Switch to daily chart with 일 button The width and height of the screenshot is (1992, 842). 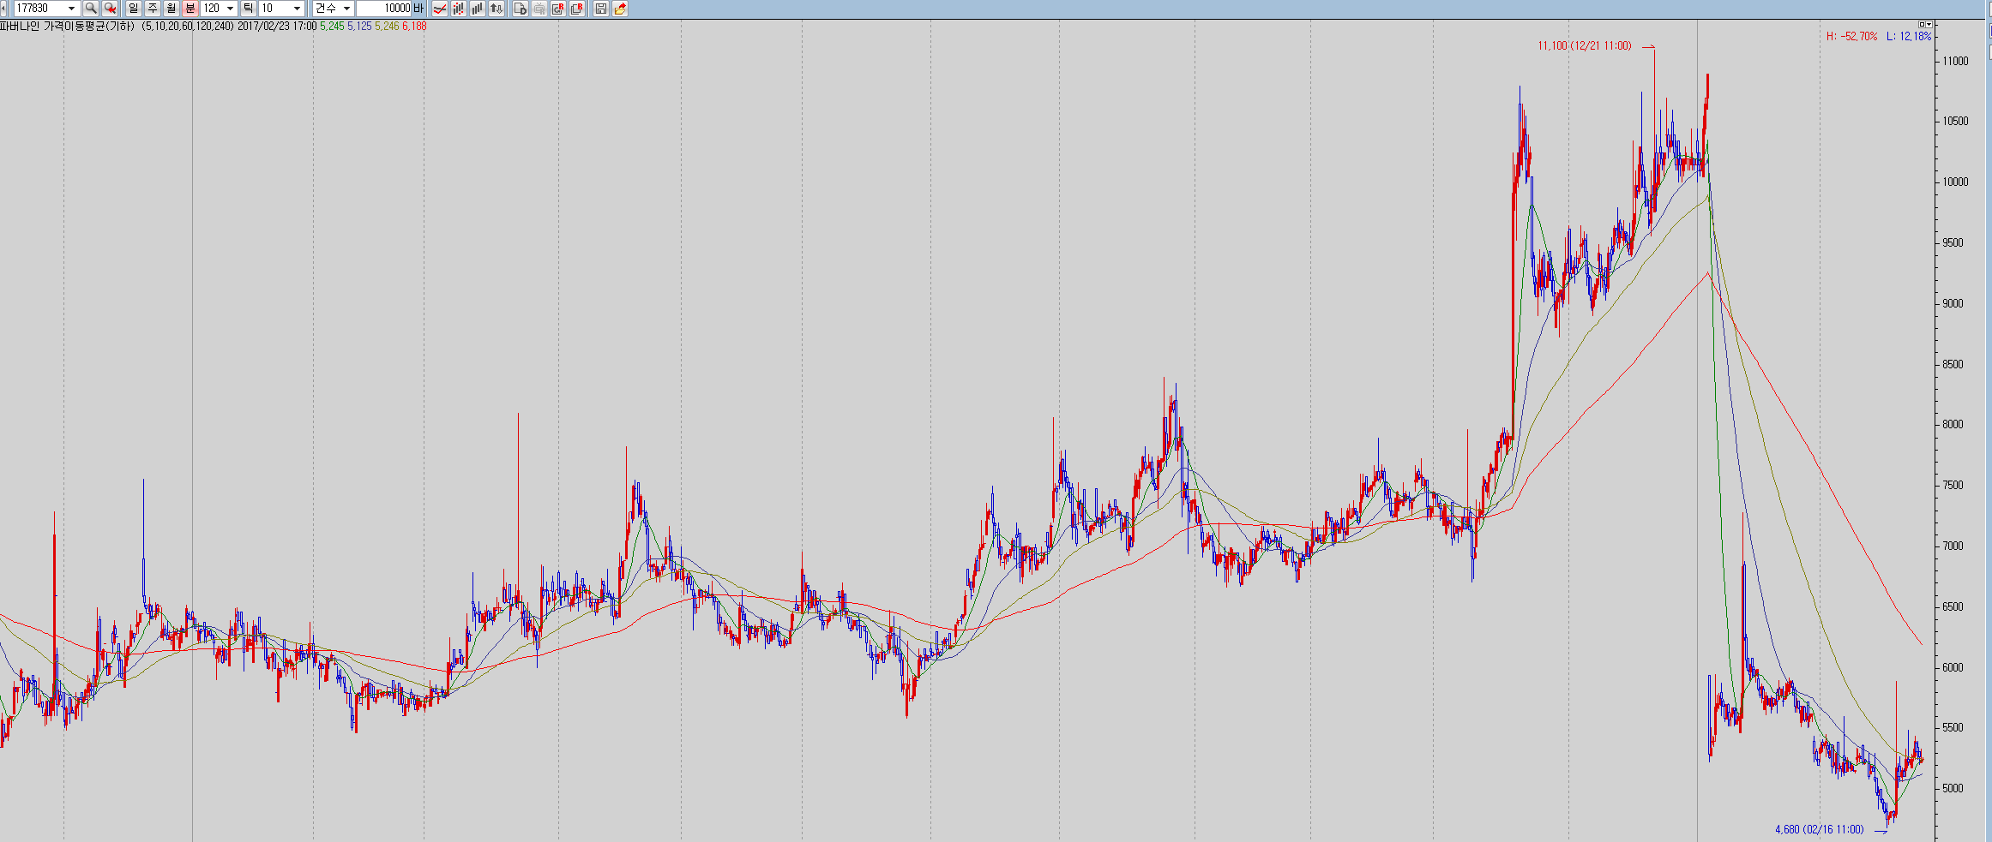click(134, 9)
